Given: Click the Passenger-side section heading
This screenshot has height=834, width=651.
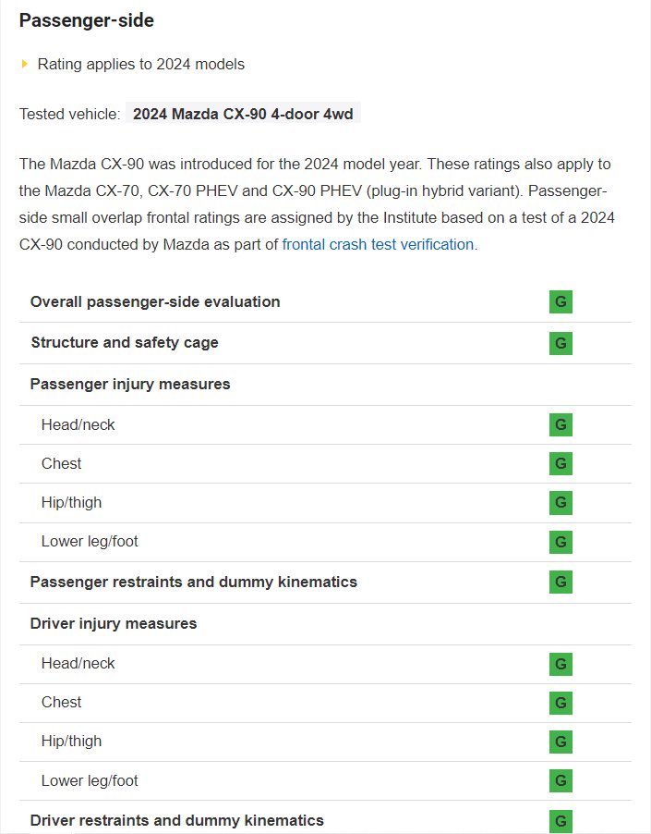Looking at the screenshot, I should (x=87, y=20).
